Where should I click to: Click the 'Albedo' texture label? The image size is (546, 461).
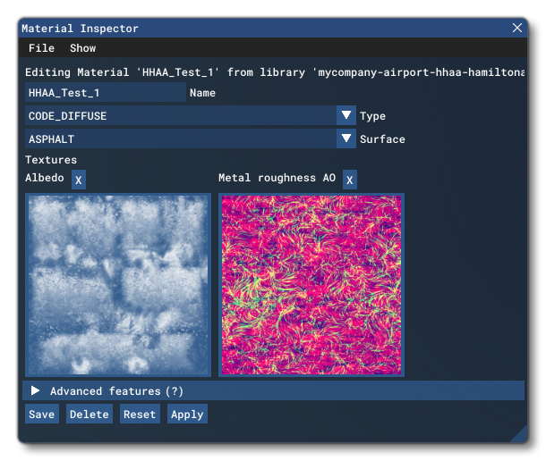(x=45, y=178)
